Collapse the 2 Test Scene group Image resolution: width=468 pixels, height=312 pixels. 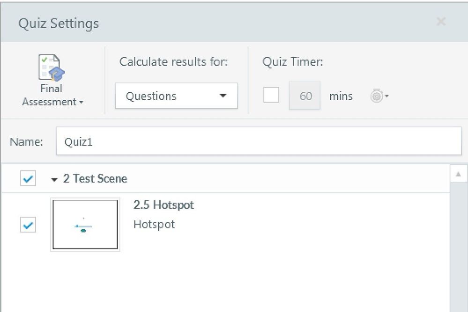pyautogui.click(x=55, y=179)
